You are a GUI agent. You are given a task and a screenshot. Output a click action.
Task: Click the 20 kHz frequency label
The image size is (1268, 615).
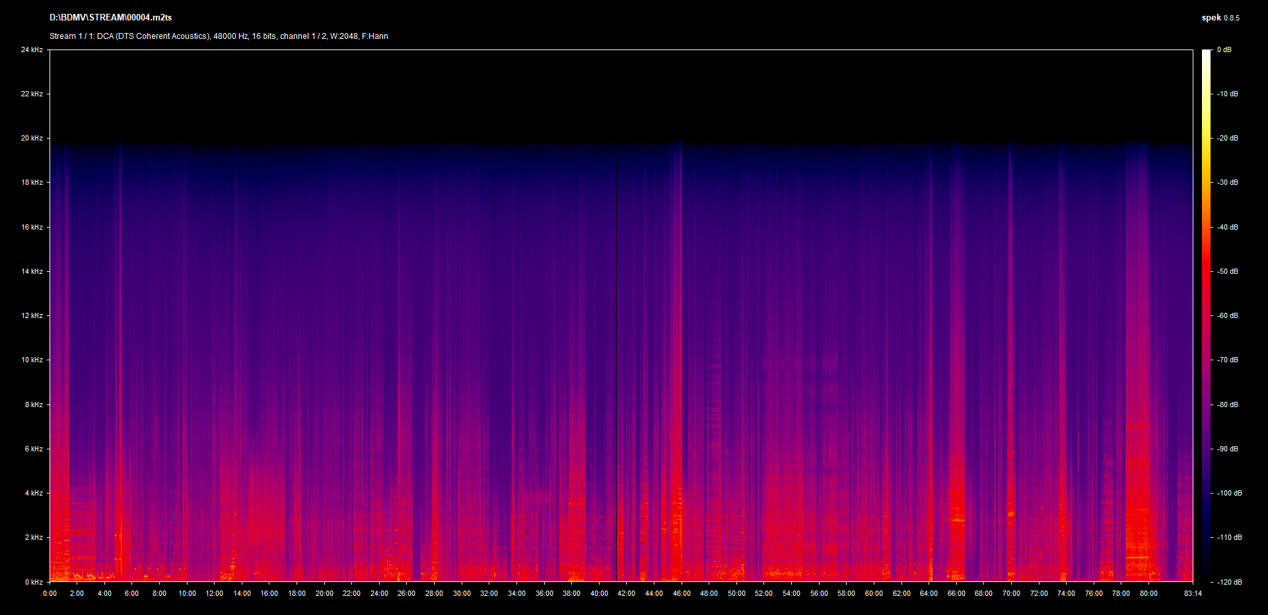coord(32,138)
